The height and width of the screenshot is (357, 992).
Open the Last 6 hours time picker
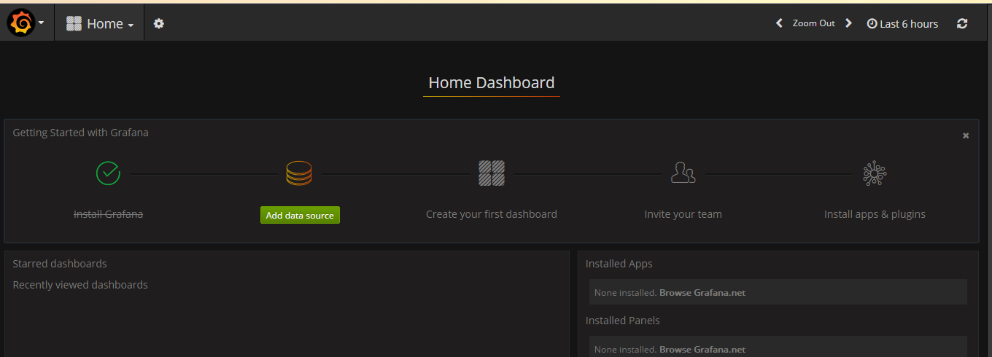tap(902, 23)
